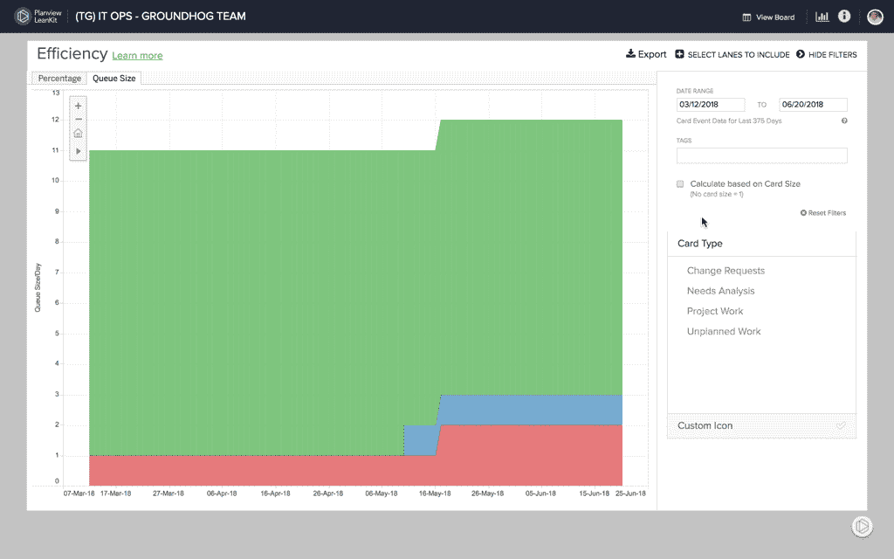Click the Reset Filters circle icon

click(803, 213)
